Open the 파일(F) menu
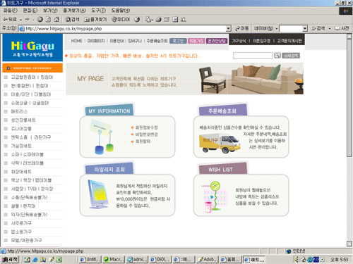This screenshot has height=264, width=353. pos(11,11)
